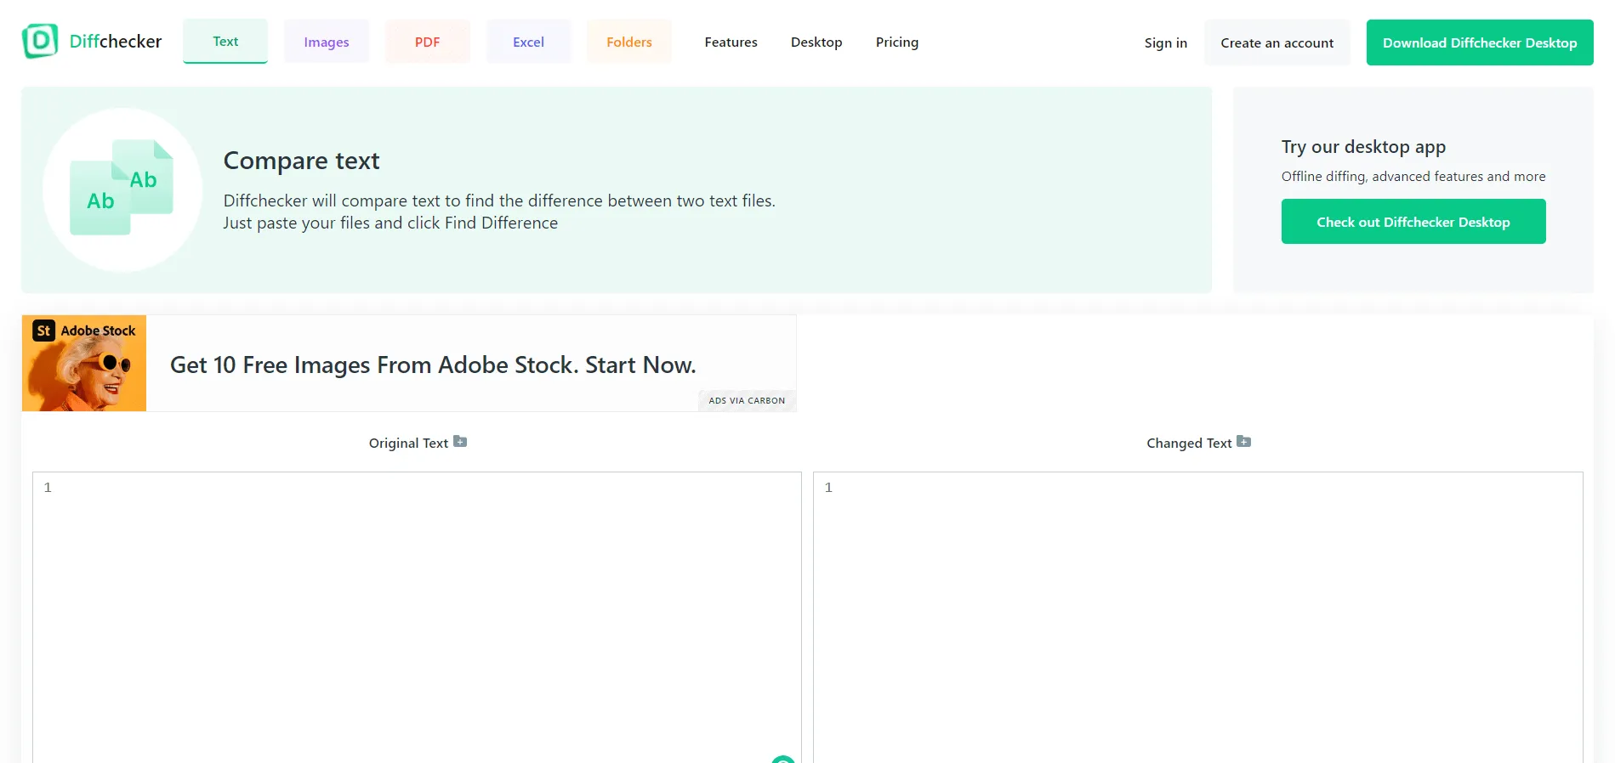Click the Download Diffchecker Desktop button
This screenshot has height=763, width=1615.
pyautogui.click(x=1480, y=42)
